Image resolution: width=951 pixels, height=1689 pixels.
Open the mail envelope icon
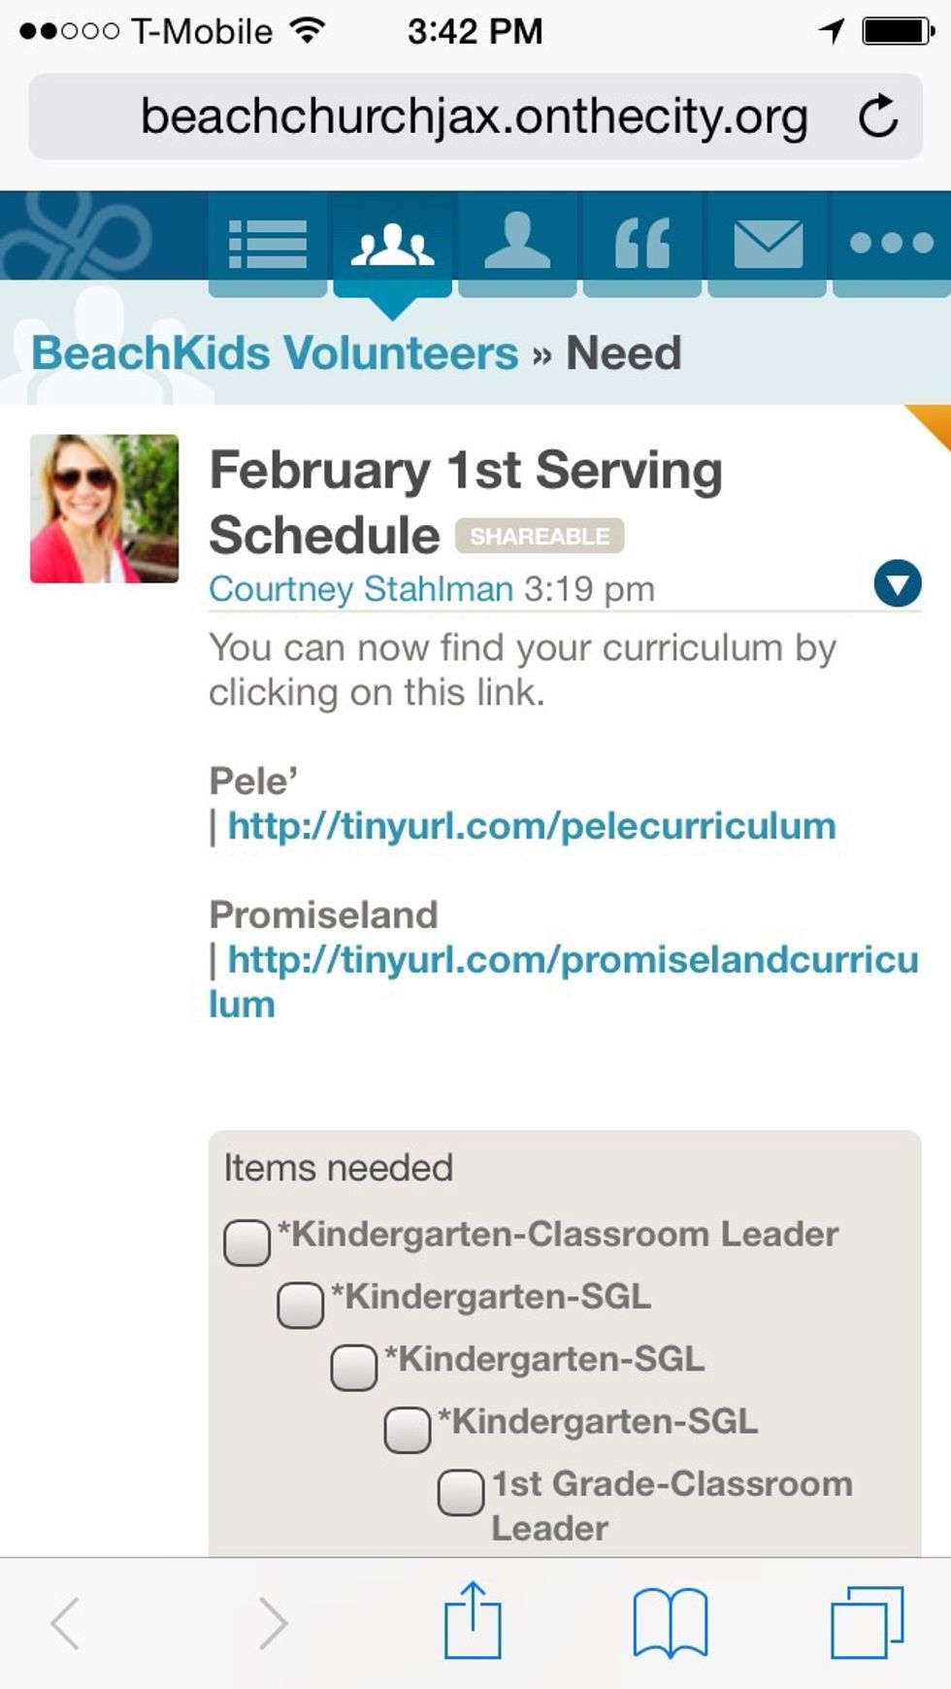(x=768, y=243)
